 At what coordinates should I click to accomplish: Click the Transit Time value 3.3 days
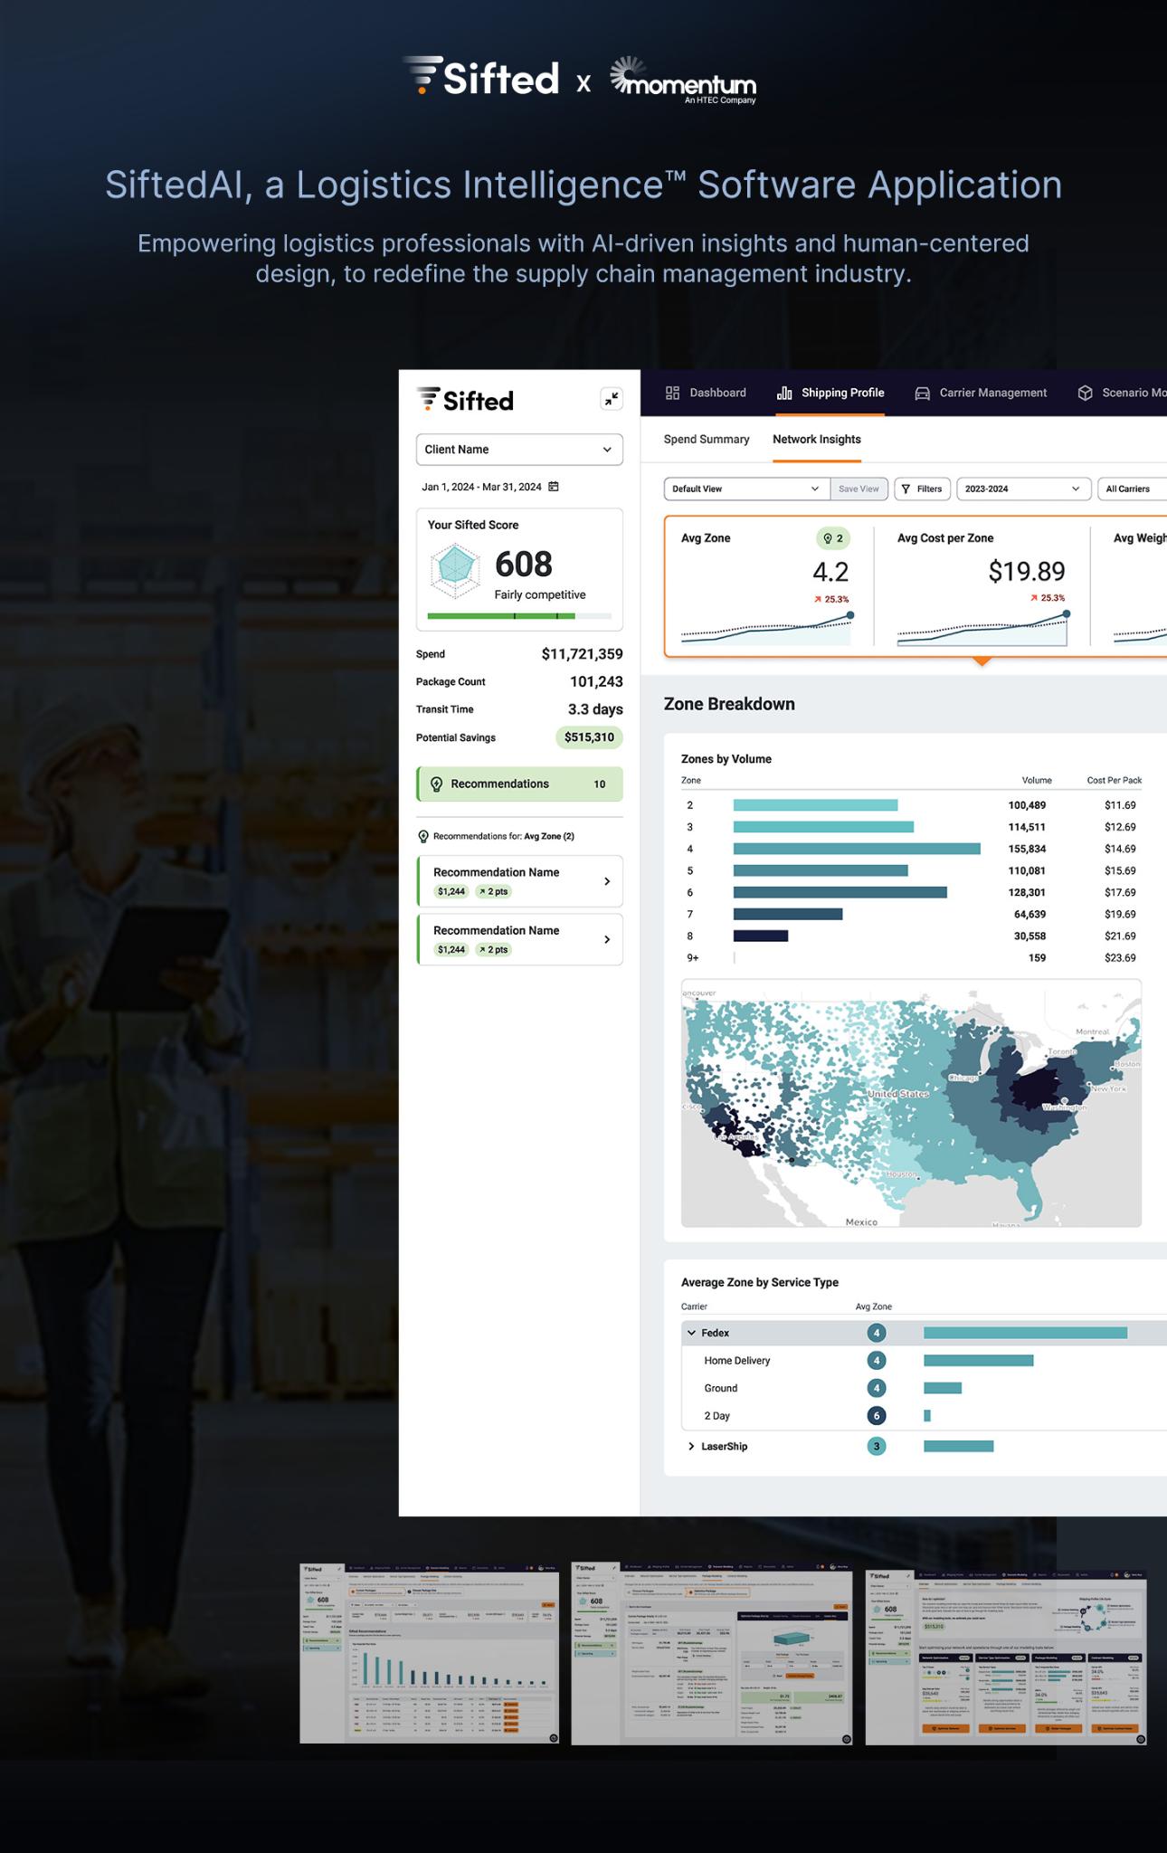[595, 709]
